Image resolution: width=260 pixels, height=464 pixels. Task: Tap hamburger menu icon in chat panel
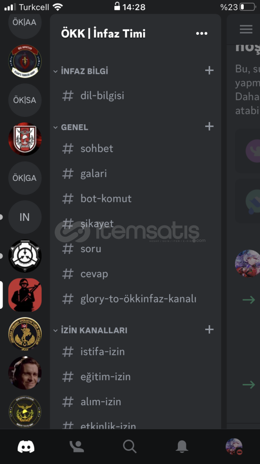coord(246,29)
